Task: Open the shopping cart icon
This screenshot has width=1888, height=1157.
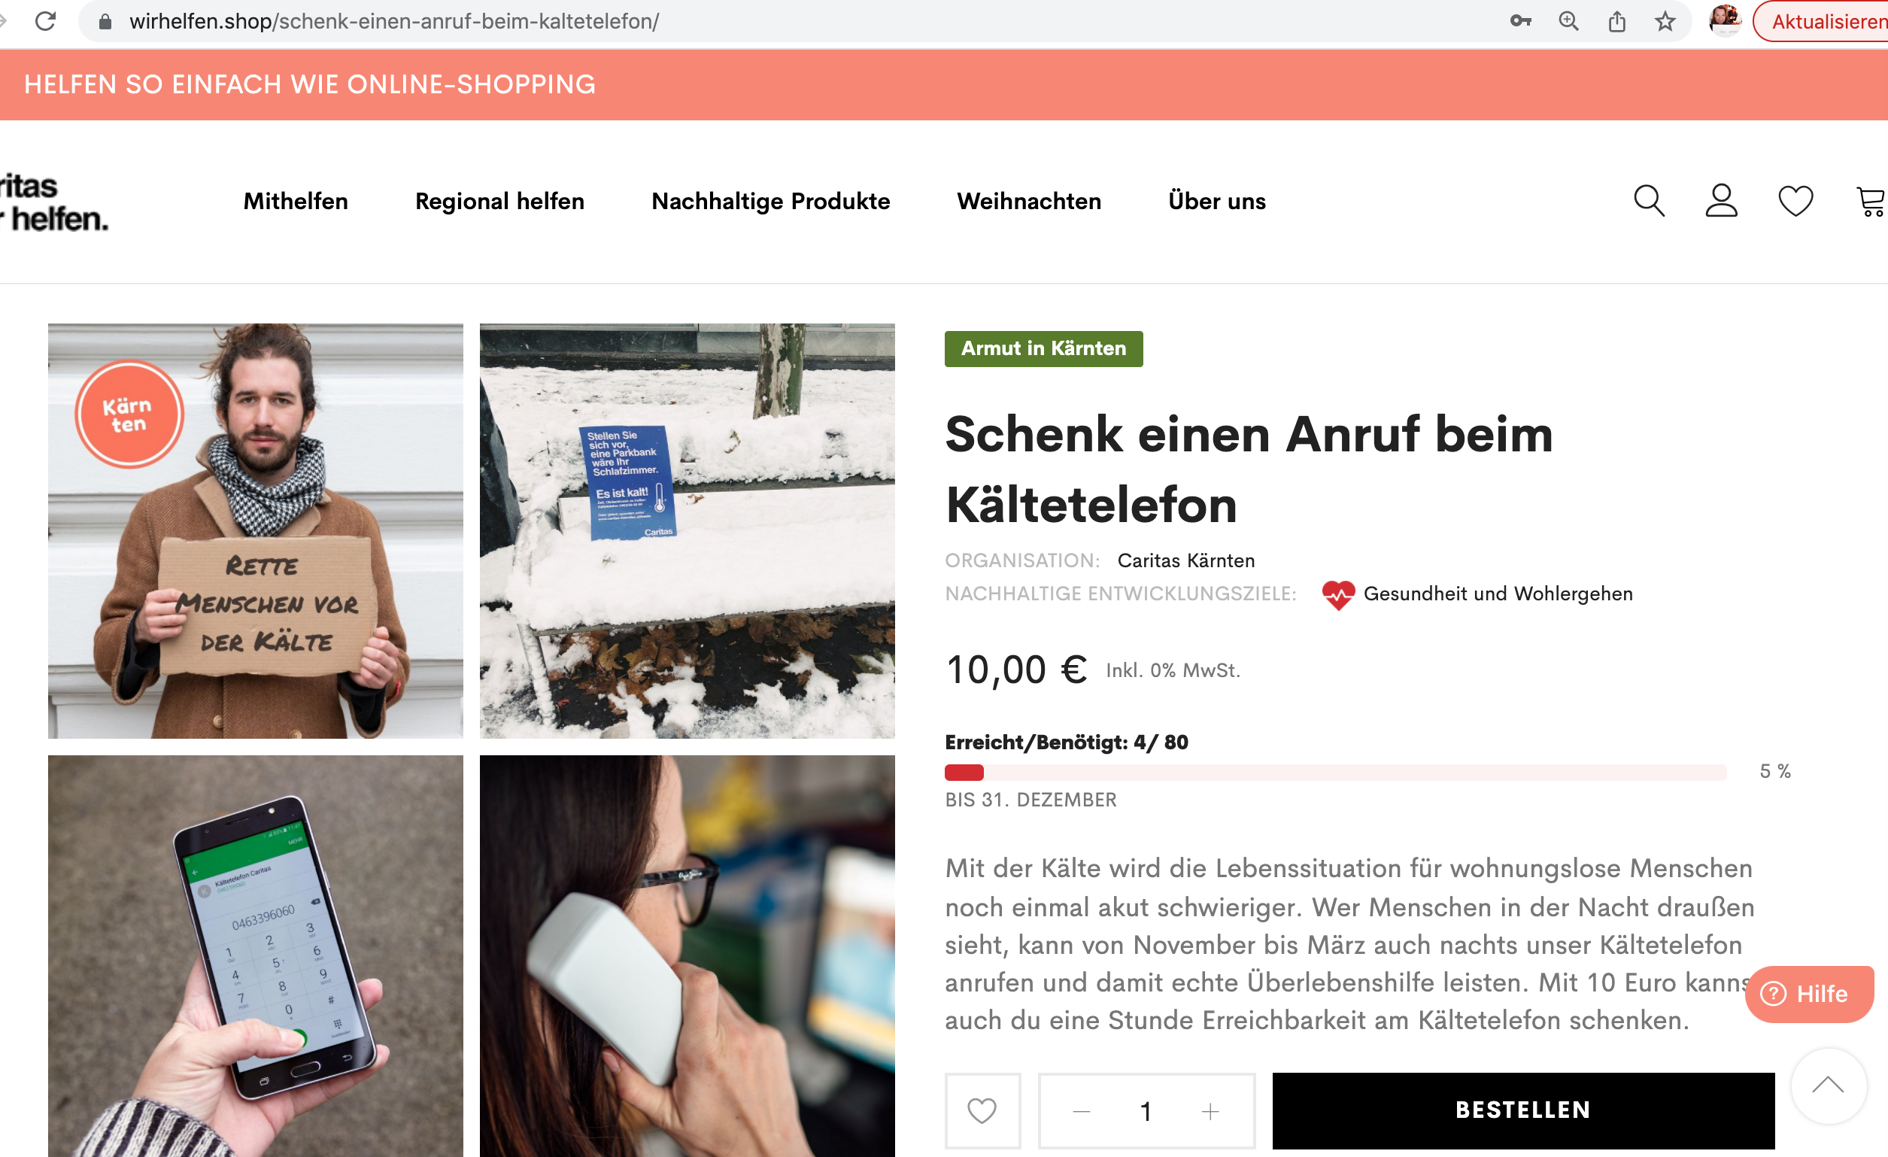Action: (1871, 202)
